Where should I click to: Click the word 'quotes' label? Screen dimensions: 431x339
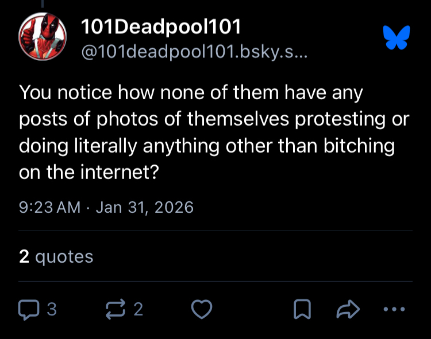coord(64,256)
